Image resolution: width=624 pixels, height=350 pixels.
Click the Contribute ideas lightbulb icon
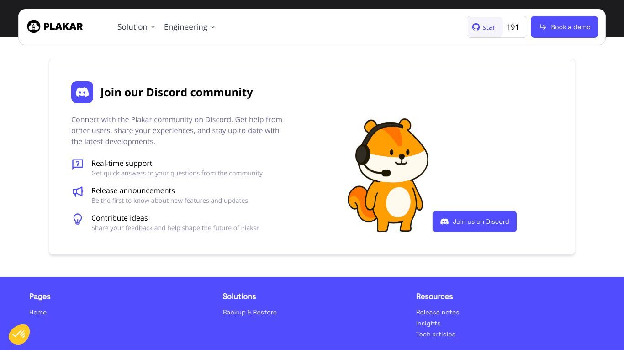tap(78, 219)
